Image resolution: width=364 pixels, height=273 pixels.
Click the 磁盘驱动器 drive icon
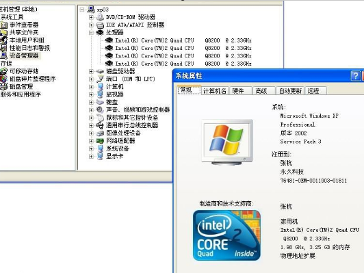100,71
